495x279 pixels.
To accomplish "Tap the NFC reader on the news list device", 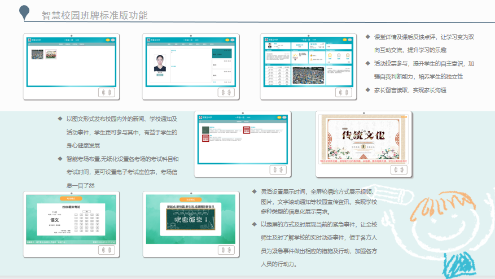I will pyautogui.click(x=277, y=169).
